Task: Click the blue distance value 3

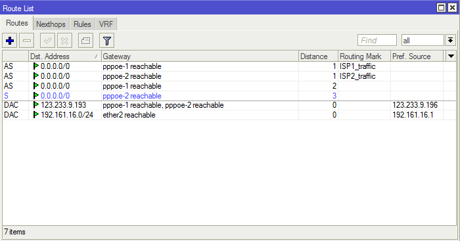Action: 334,96
